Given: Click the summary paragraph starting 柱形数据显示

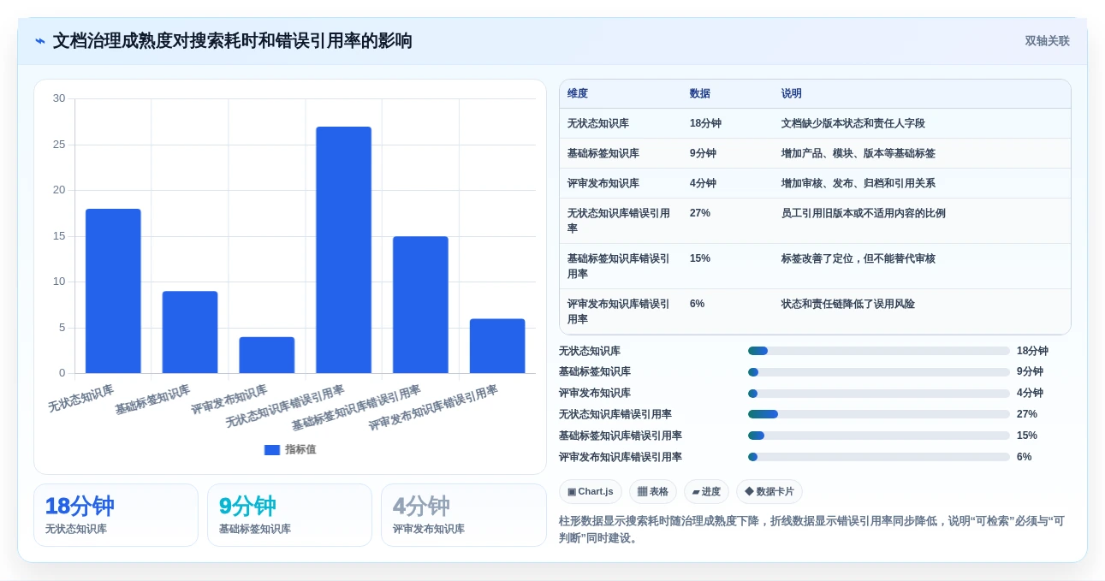Looking at the screenshot, I should pos(812,530).
